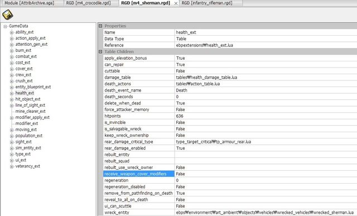Select modifier_ext tree item
This screenshot has height=216, width=357.
coord(27,123)
